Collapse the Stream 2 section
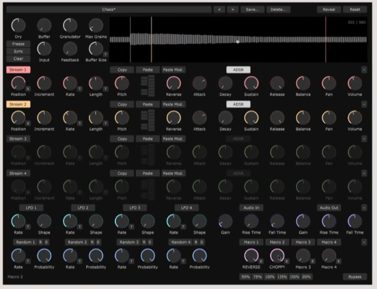 click(364, 104)
